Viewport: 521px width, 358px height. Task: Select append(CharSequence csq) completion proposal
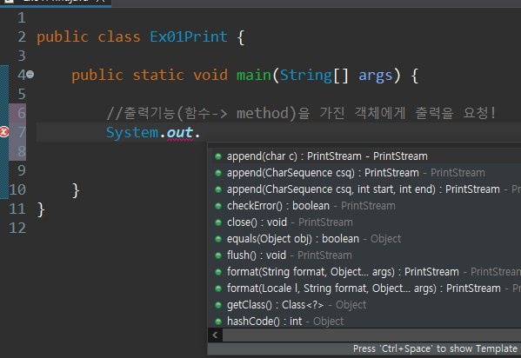point(366,173)
